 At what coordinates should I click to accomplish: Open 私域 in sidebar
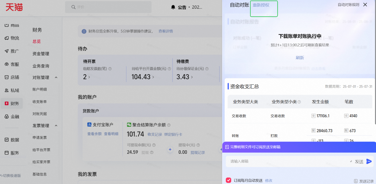[x=12, y=90]
